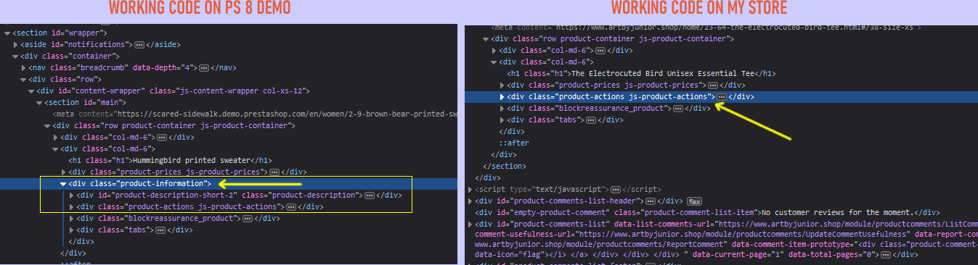Expand the nav class="breadcrumb" node
Screen dimensions: 978x265
coord(24,68)
